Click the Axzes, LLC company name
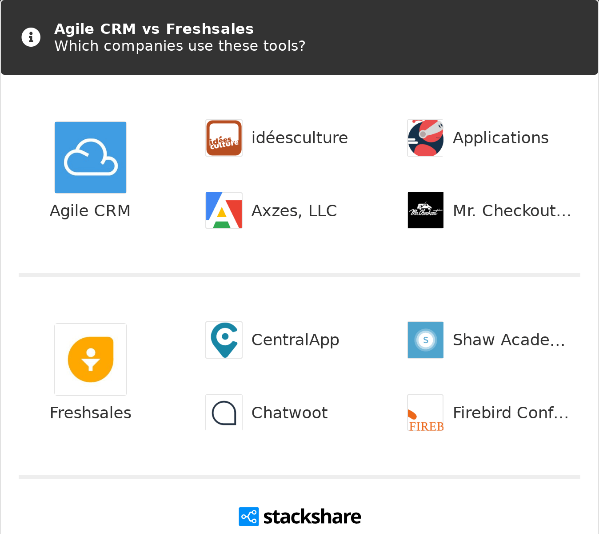The image size is (599, 534). pos(294,211)
